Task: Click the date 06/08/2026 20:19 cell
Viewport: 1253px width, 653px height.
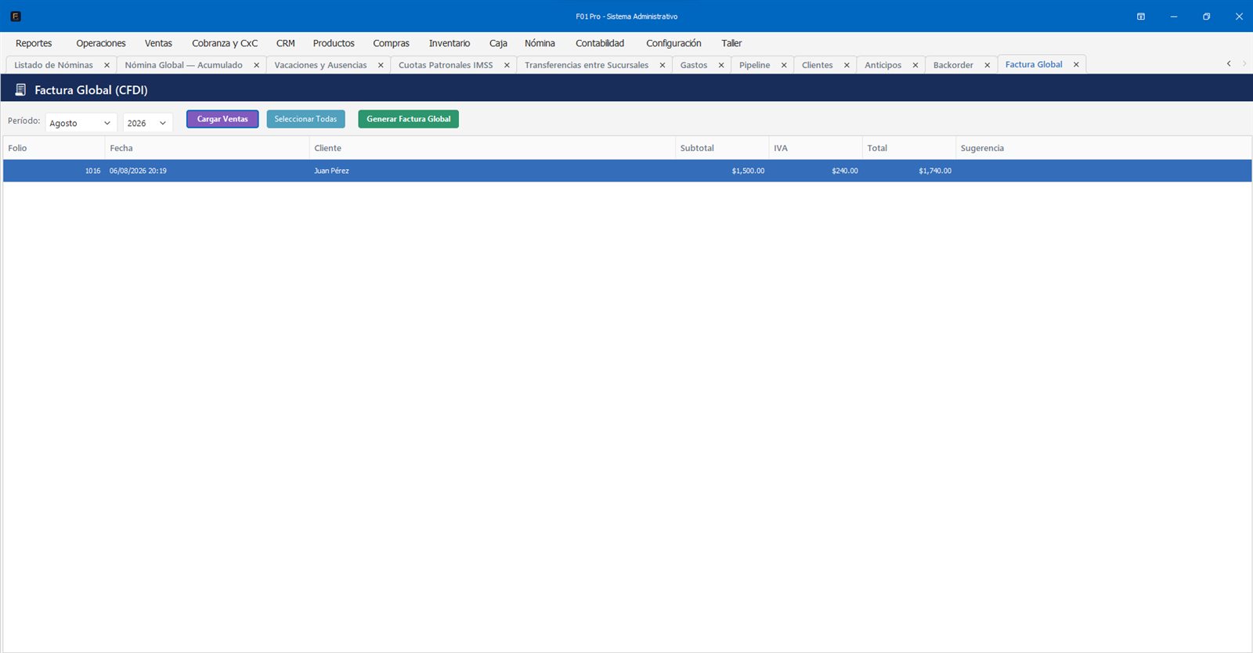Action: coord(208,171)
